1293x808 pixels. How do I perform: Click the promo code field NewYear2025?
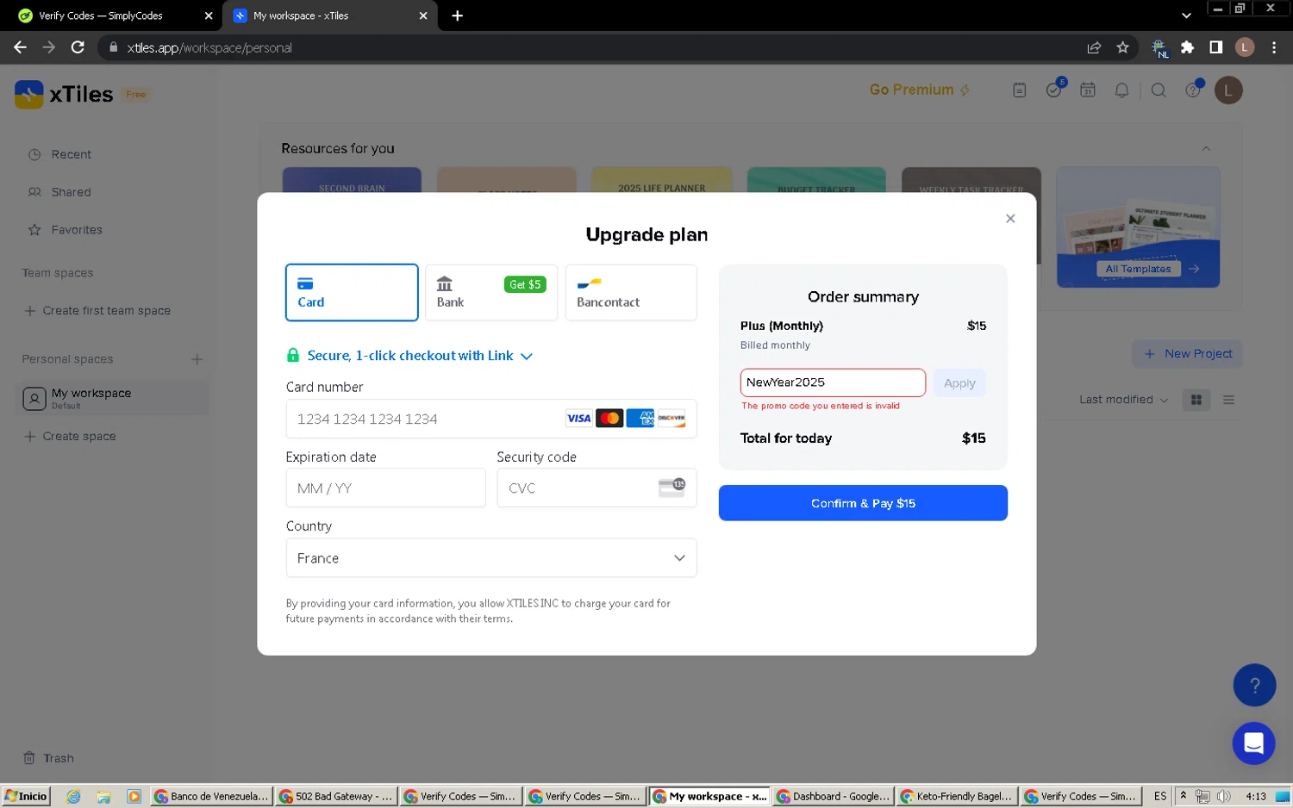[833, 382]
